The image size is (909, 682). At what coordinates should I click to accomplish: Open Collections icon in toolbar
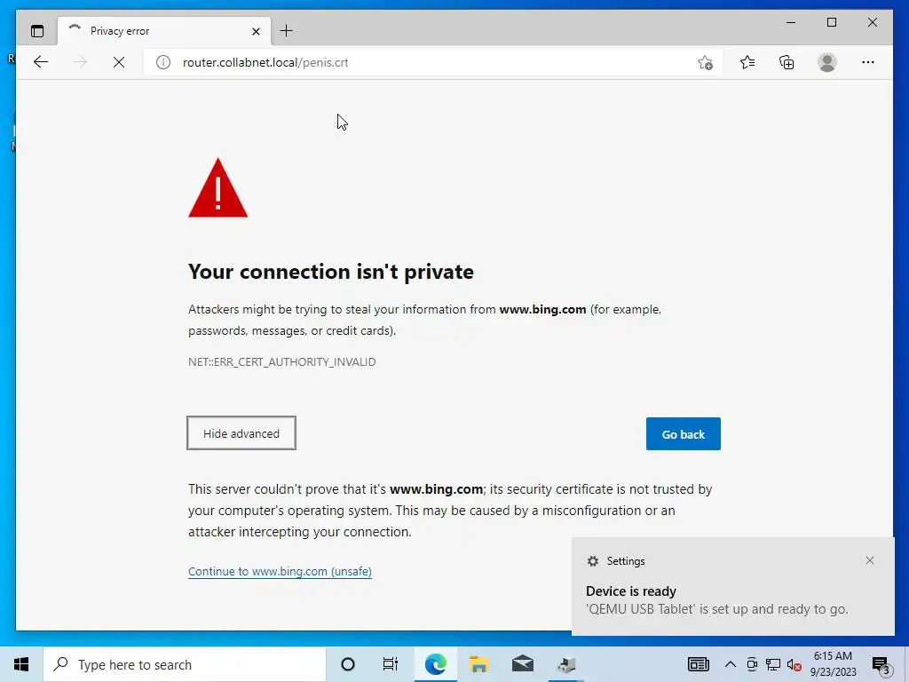point(786,62)
